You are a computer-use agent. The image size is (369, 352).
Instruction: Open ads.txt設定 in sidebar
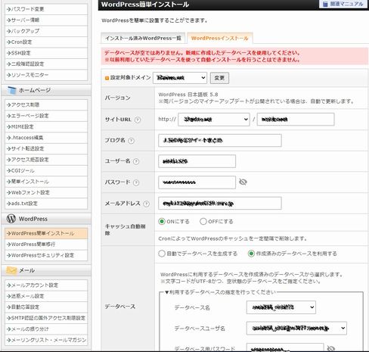(x=46, y=204)
